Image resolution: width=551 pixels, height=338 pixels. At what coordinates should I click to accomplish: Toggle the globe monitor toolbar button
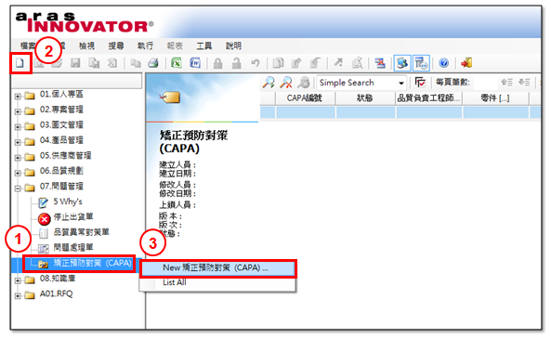coord(402,63)
